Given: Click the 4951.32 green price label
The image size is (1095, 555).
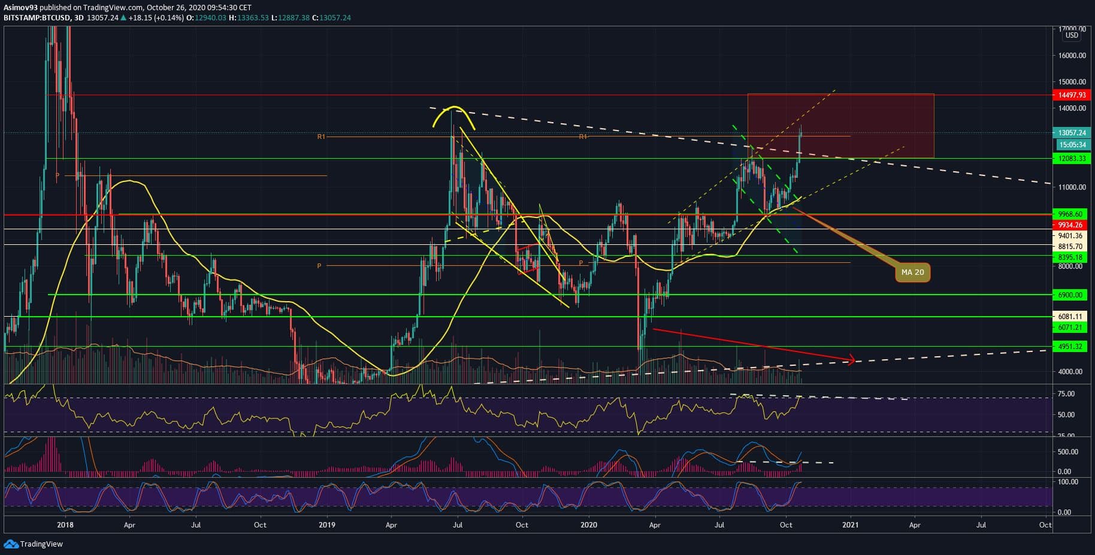Looking at the screenshot, I should [x=1072, y=347].
